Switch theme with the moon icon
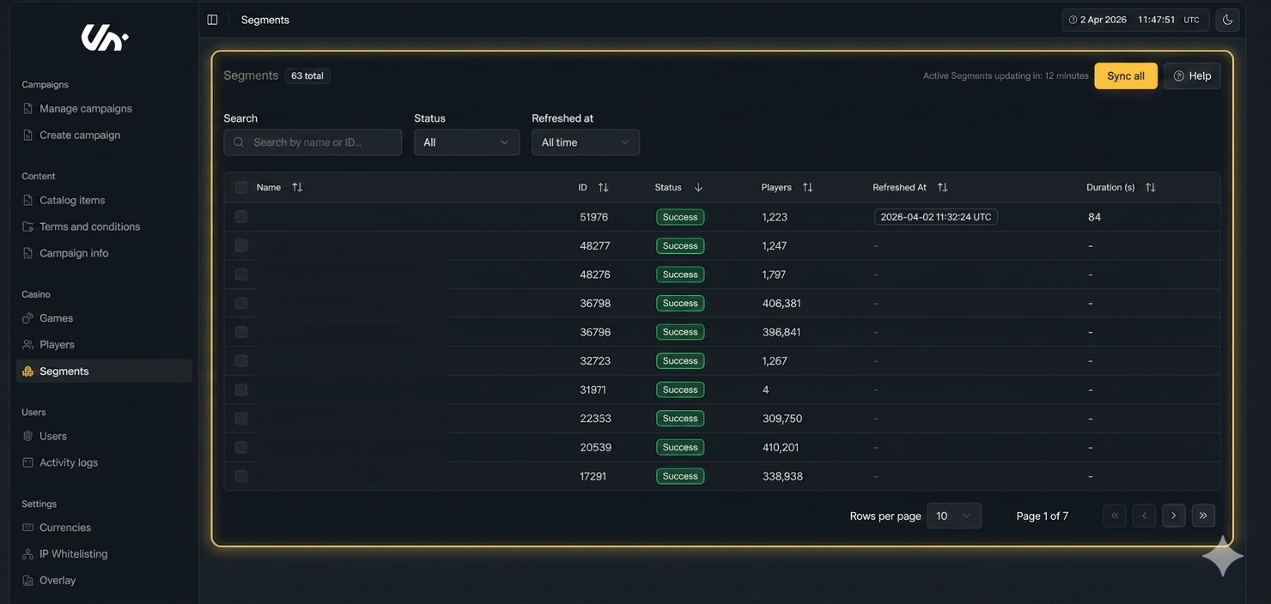 click(x=1227, y=20)
